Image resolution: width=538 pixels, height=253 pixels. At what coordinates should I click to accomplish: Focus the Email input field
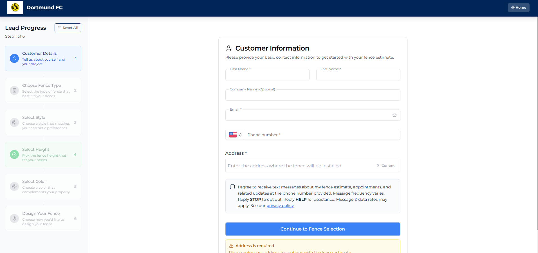[x=313, y=115]
